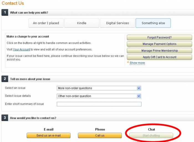Screen dimensions: 194x142
Task: Click the step 1 number badge
Action: (5, 12)
